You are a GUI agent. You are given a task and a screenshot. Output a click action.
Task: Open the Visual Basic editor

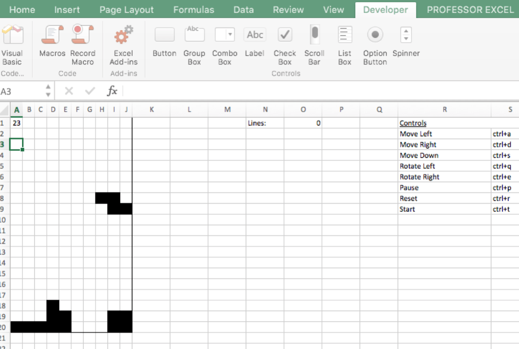(x=12, y=44)
